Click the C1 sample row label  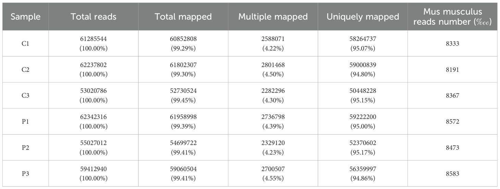[25, 44]
